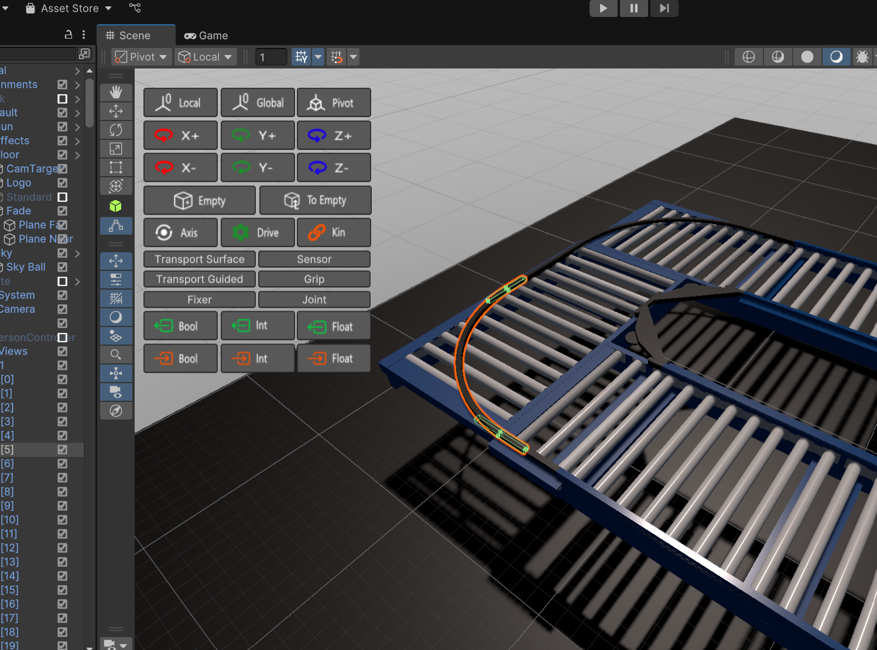The height and width of the screenshot is (650, 877).
Task: Select the Rotate tool
Action: 116,129
